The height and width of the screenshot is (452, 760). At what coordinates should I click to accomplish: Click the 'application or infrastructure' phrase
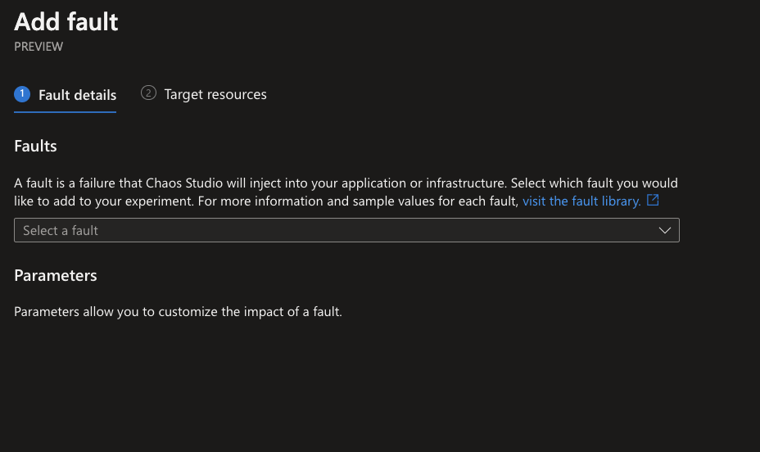(x=424, y=183)
